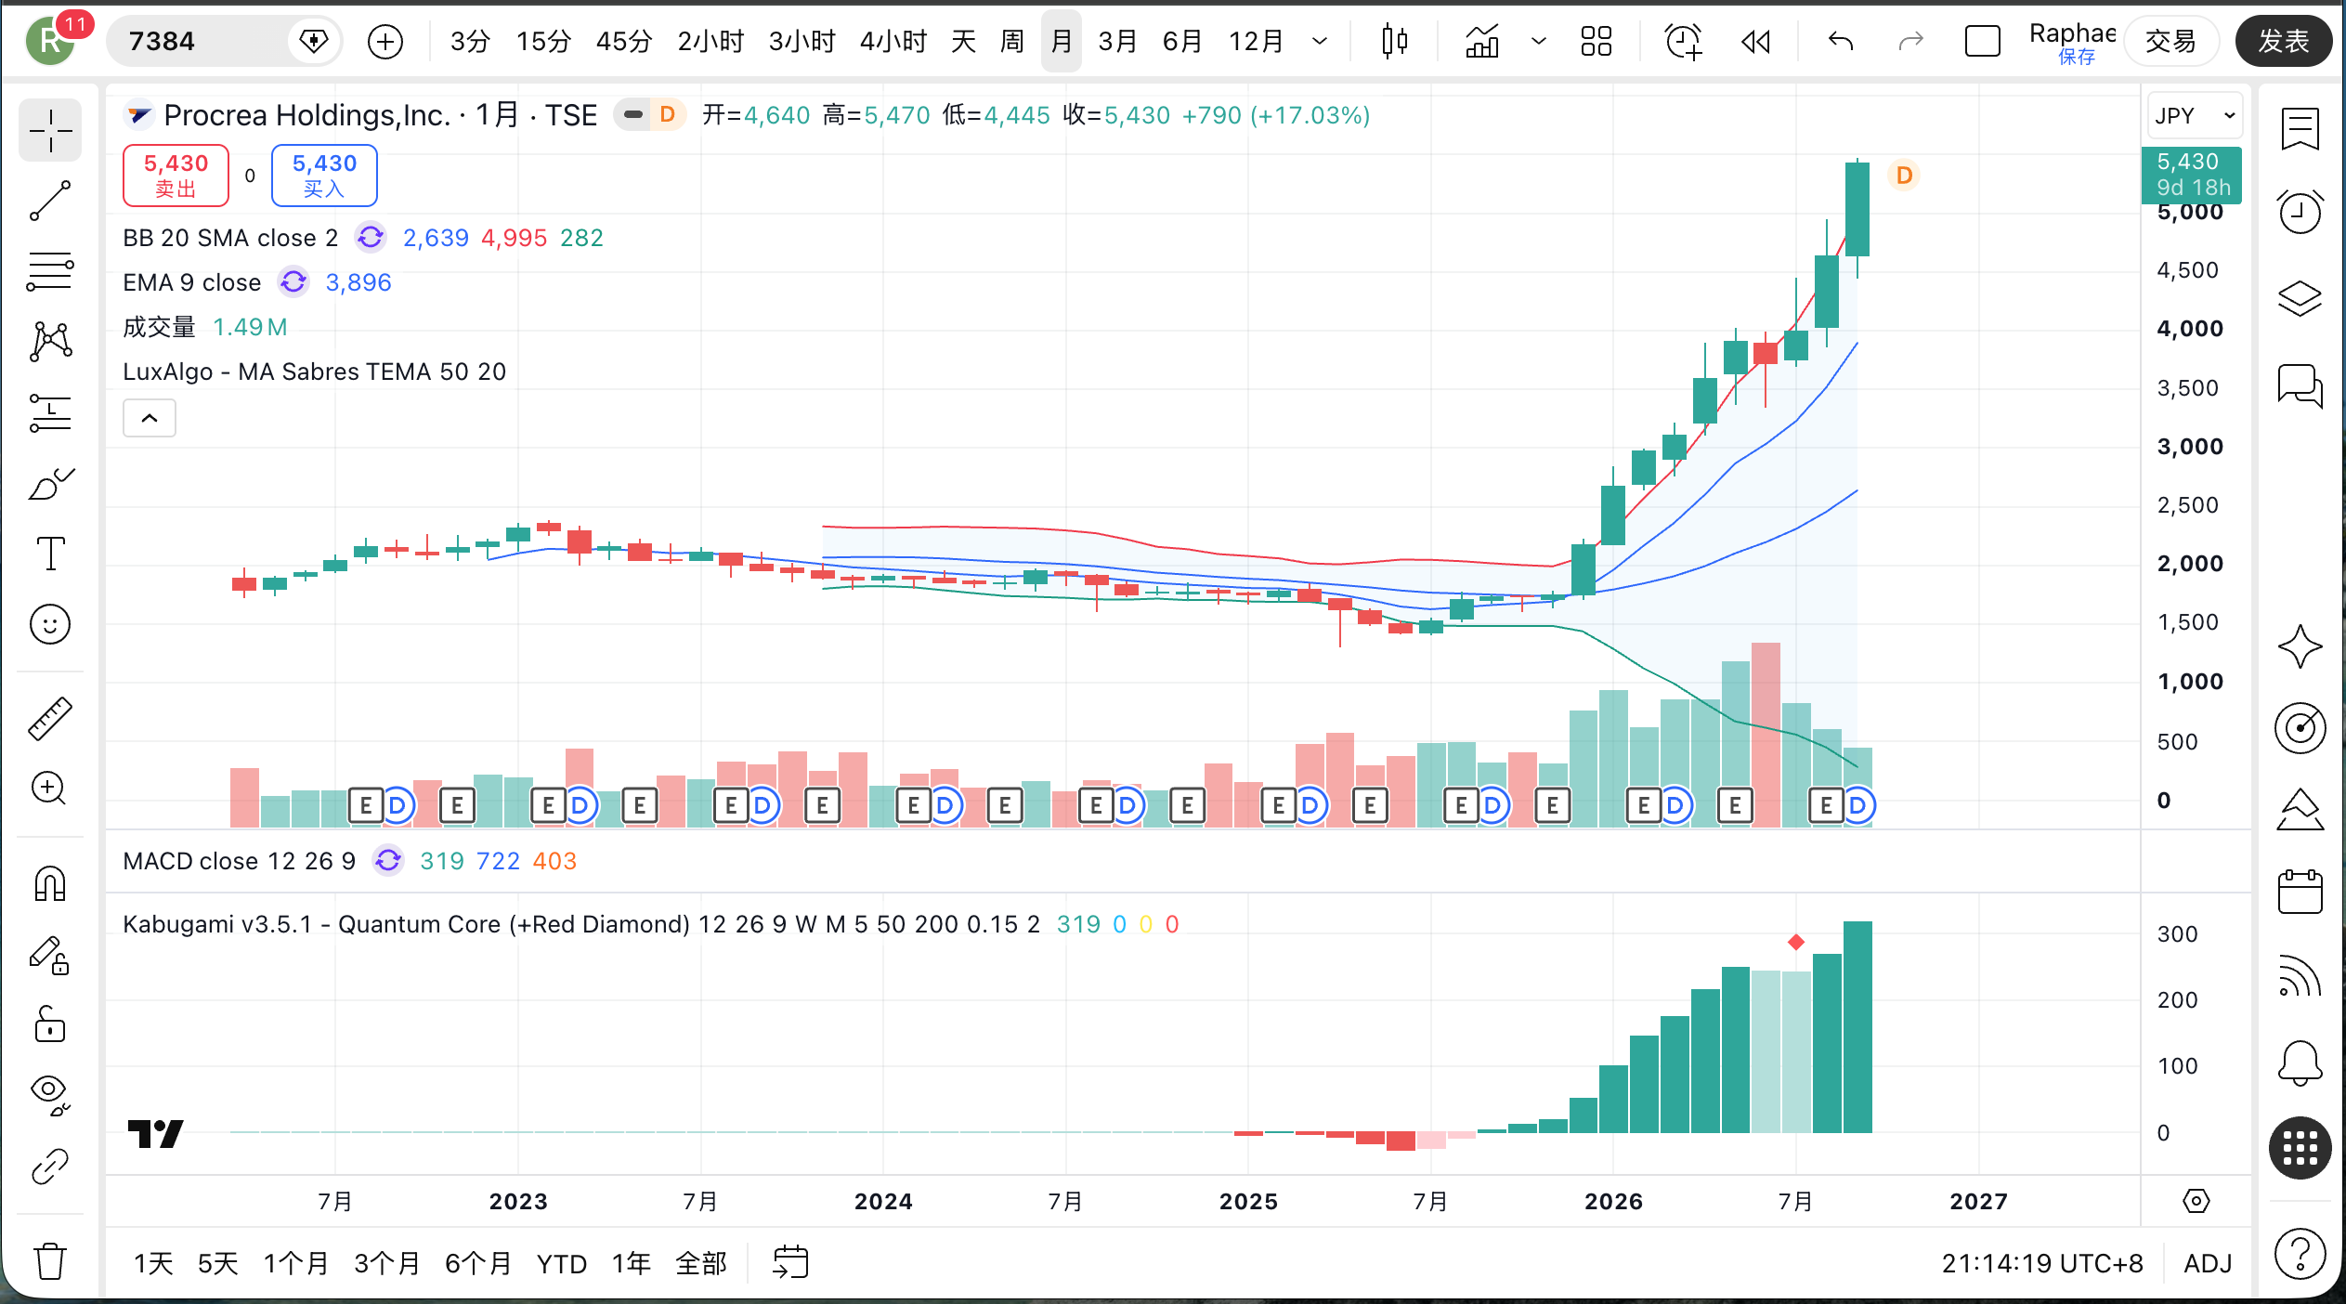Screen dimensions: 2346x1304
Task: Open the Fibonacci retracement tools
Action: point(50,271)
